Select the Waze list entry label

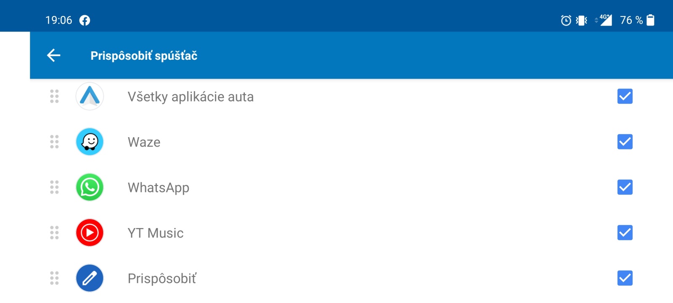[x=144, y=142]
